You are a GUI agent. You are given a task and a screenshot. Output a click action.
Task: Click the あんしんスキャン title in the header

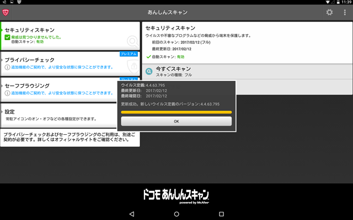(168, 12)
